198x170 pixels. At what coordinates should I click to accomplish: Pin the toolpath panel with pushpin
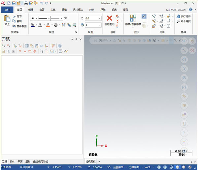(76, 39)
